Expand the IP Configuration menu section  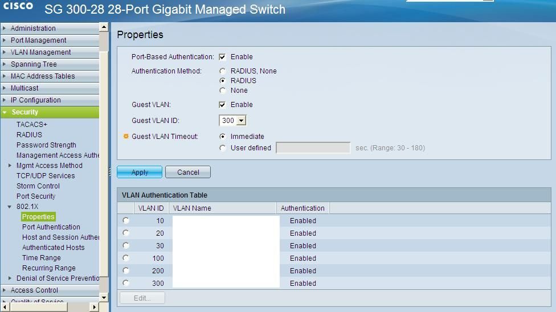[x=50, y=100]
